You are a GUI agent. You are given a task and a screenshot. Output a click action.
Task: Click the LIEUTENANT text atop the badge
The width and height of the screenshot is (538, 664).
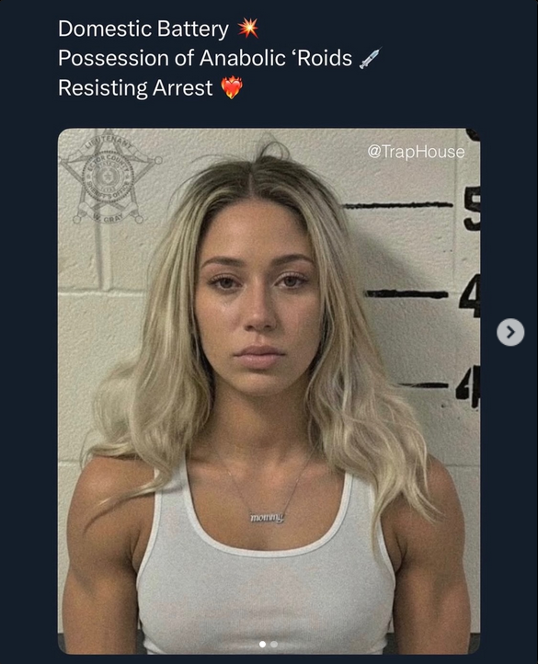(x=109, y=143)
